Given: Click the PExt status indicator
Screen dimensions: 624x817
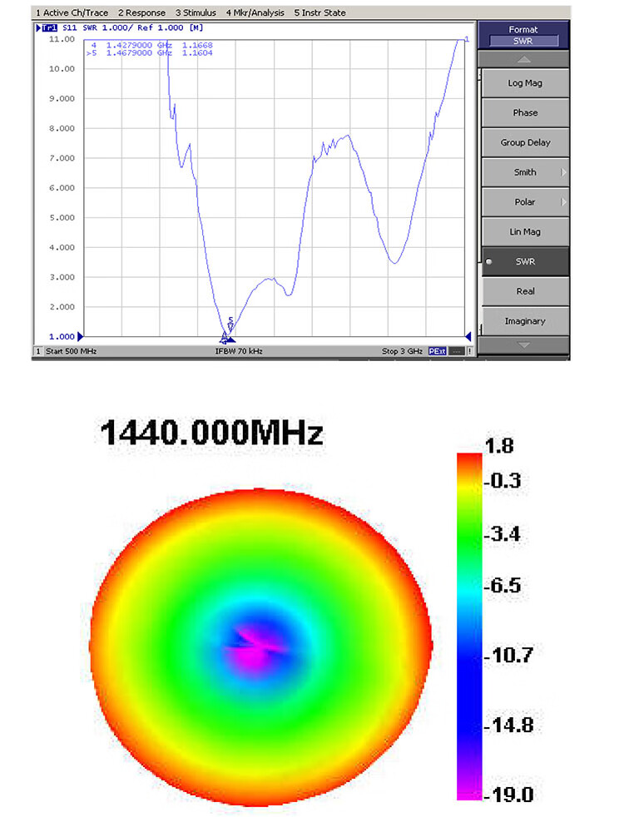Looking at the screenshot, I should (x=437, y=352).
